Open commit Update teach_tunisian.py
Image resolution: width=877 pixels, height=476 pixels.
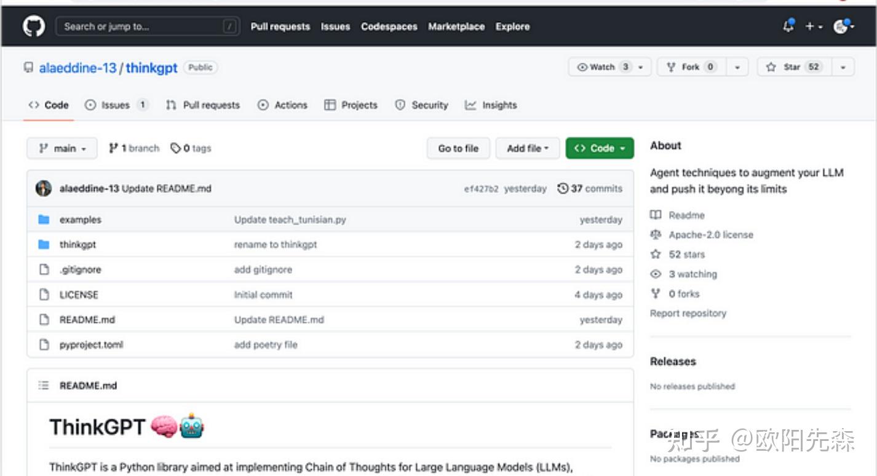click(290, 220)
